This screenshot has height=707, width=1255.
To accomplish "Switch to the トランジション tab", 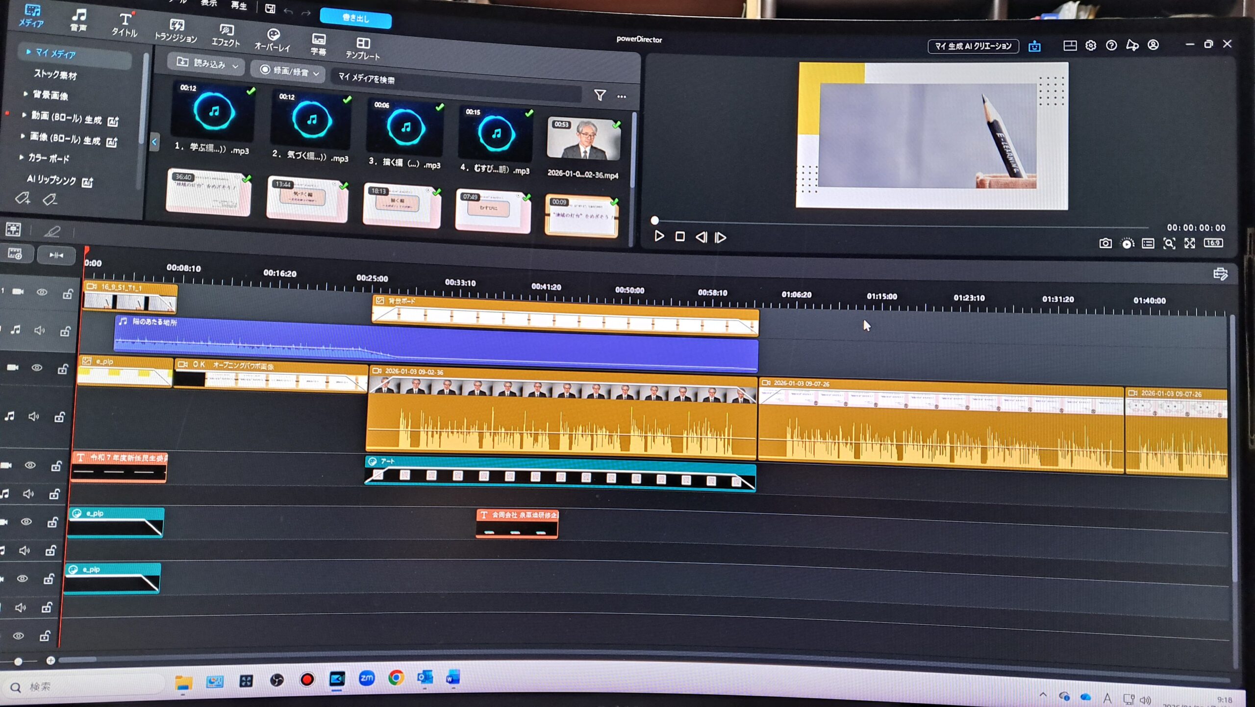I will [x=176, y=30].
